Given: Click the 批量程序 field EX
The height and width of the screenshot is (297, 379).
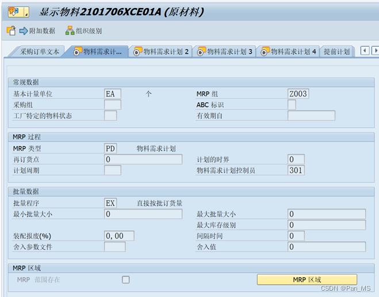Looking at the screenshot, I should point(110,203).
